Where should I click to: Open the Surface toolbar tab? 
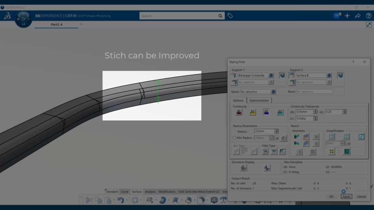tap(137, 192)
